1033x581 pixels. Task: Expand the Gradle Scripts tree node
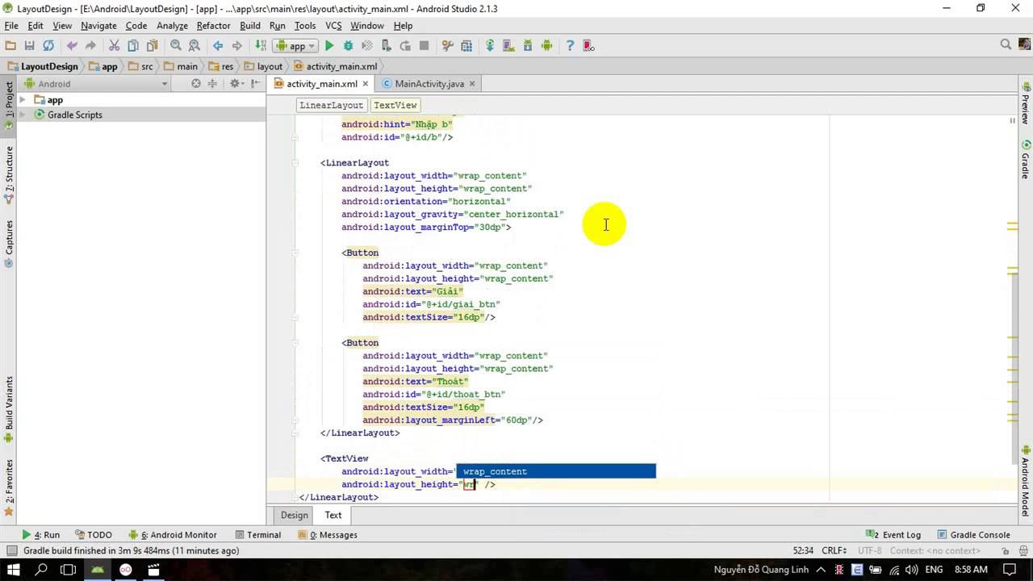(x=23, y=115)
